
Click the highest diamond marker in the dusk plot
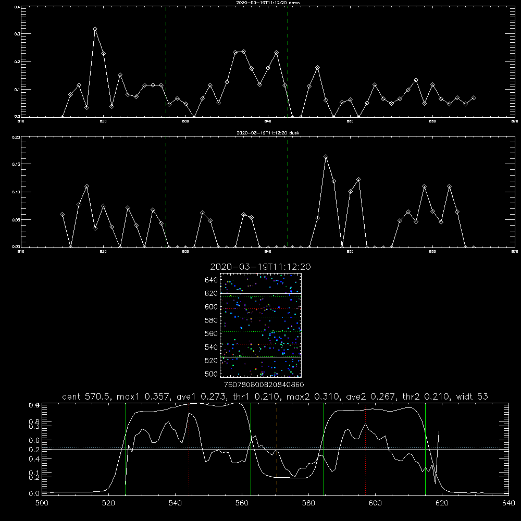point(326,156)
